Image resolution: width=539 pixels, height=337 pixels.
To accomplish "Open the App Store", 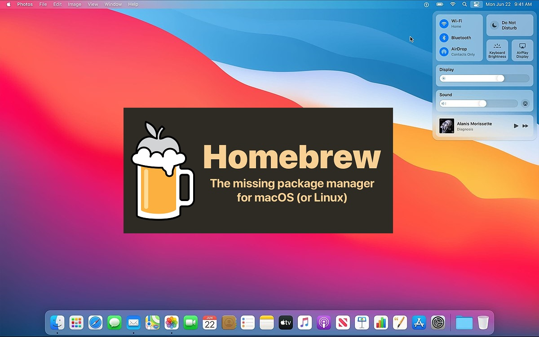I will [x=419, y=322].
